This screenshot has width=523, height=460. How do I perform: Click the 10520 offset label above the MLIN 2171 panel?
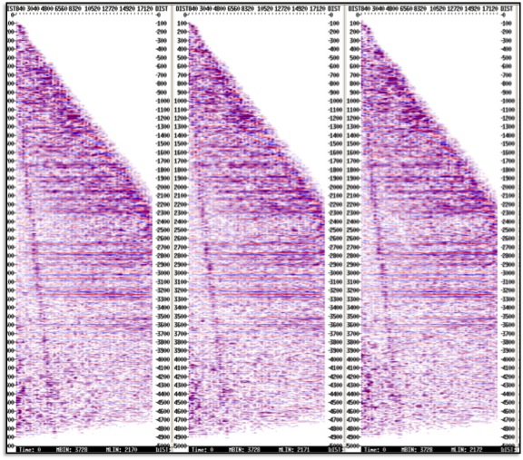point(265,9)
